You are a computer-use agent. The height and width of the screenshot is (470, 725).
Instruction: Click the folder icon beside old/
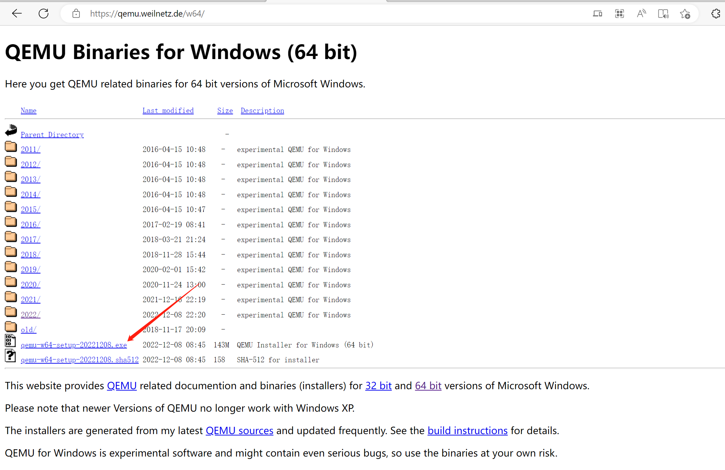11,327
